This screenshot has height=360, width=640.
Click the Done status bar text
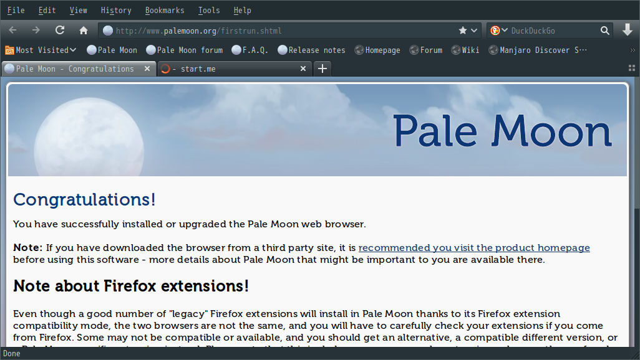tap(11, 354)
